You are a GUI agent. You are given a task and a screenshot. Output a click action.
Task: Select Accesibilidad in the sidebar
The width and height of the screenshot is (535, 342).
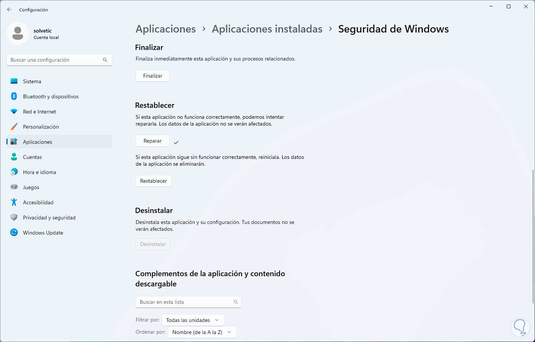pyautogui.click(x=59, y=202)
